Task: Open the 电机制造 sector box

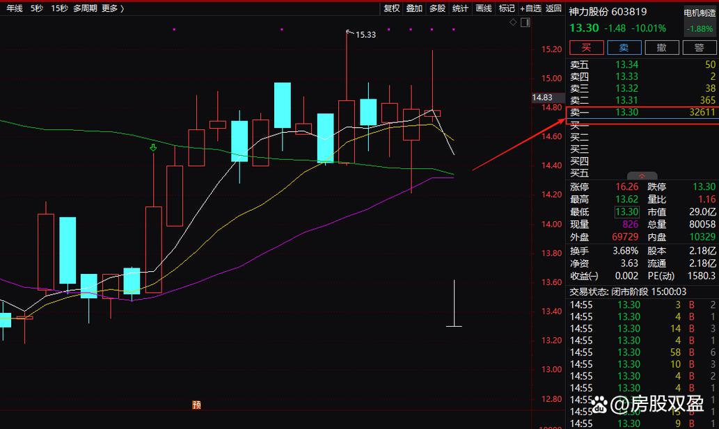Action: [700, 20]
